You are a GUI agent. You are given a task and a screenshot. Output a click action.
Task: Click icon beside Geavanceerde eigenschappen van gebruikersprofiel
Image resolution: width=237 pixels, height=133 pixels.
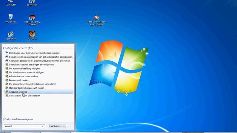coord(7,57)
